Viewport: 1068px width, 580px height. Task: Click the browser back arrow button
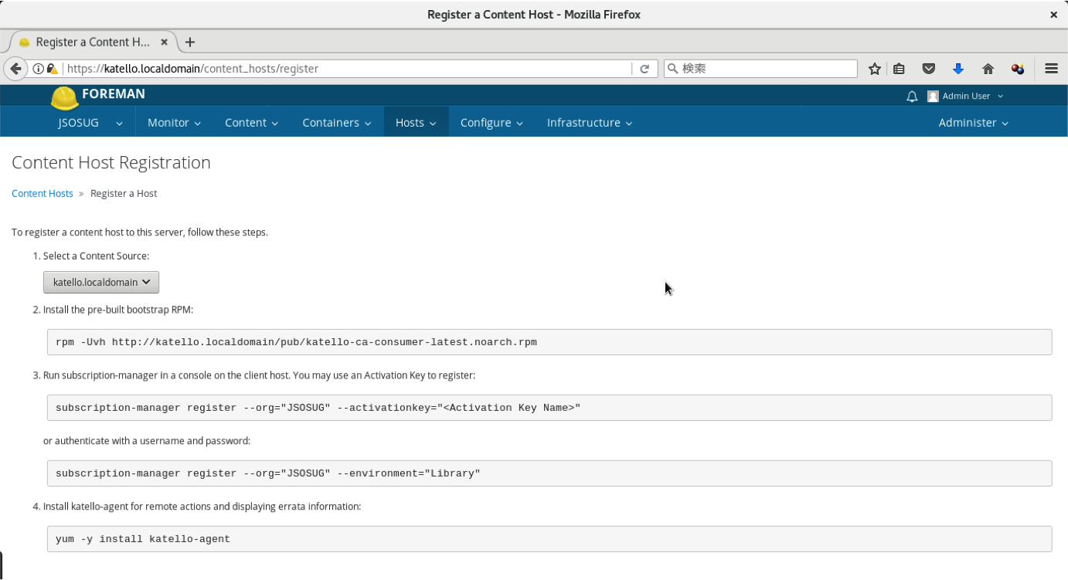pos(15,69)
